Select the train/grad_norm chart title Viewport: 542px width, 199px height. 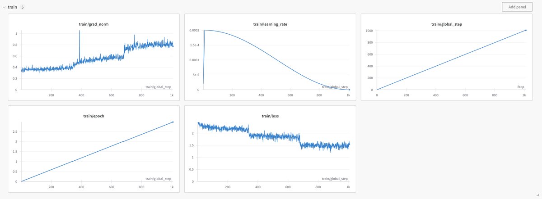click(x=93, y=24)
